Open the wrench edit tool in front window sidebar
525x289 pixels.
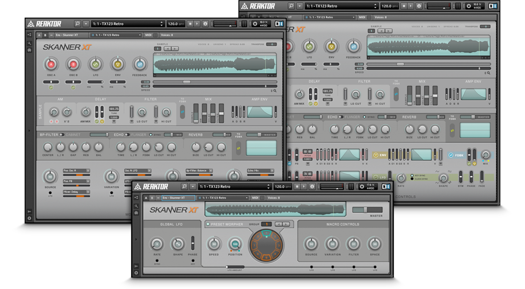click(x=136, y=206)
